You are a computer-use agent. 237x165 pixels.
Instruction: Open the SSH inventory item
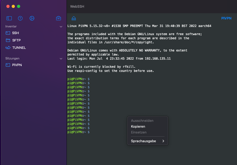tap(15, 33)
